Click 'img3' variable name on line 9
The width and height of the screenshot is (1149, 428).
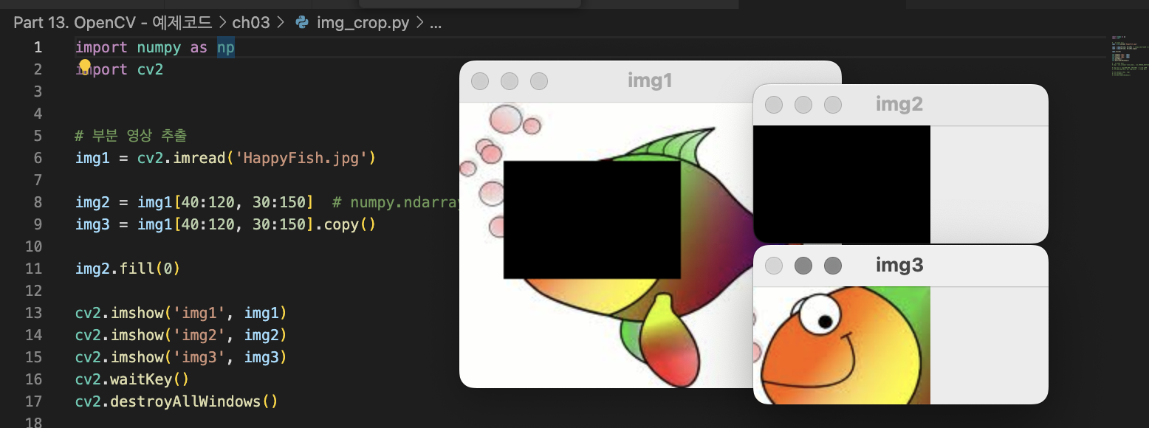point(92,224)
